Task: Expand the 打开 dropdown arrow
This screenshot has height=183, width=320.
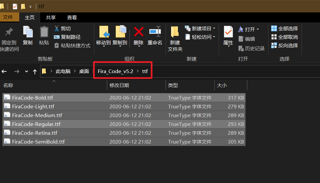Action: (258, 29)
